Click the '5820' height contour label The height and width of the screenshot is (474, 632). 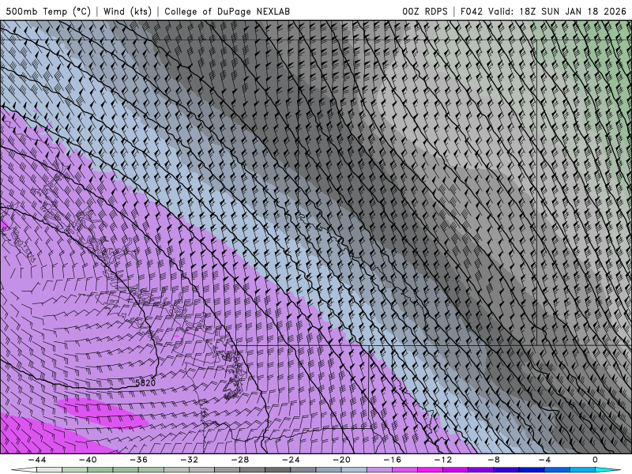point(145,382)
